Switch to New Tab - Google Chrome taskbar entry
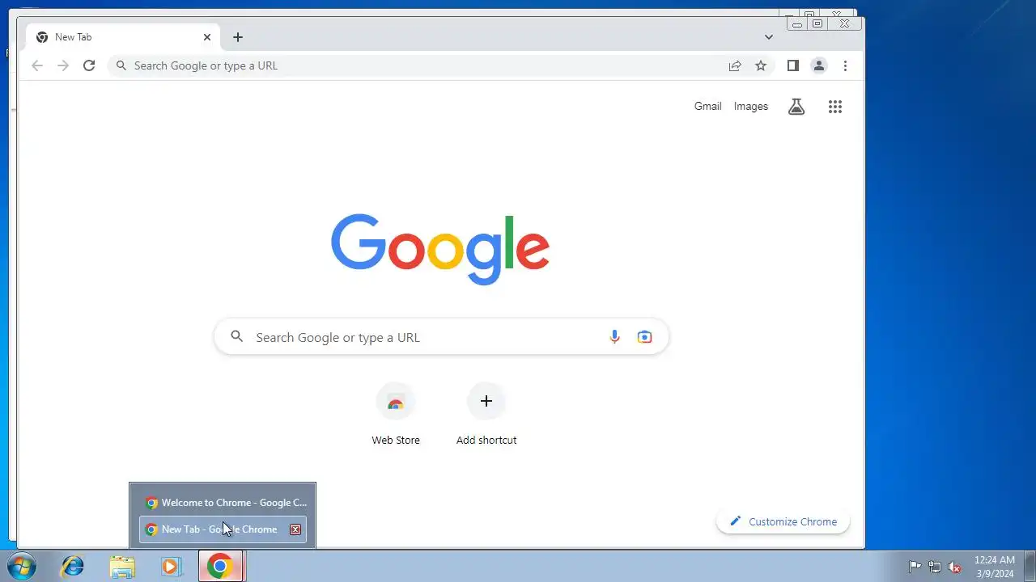The width and height of the screenshot is (1036, 582). point(223,529)
